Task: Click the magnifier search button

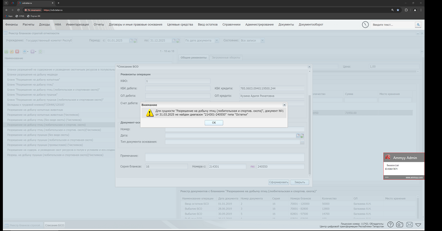Action: point(418,25)
